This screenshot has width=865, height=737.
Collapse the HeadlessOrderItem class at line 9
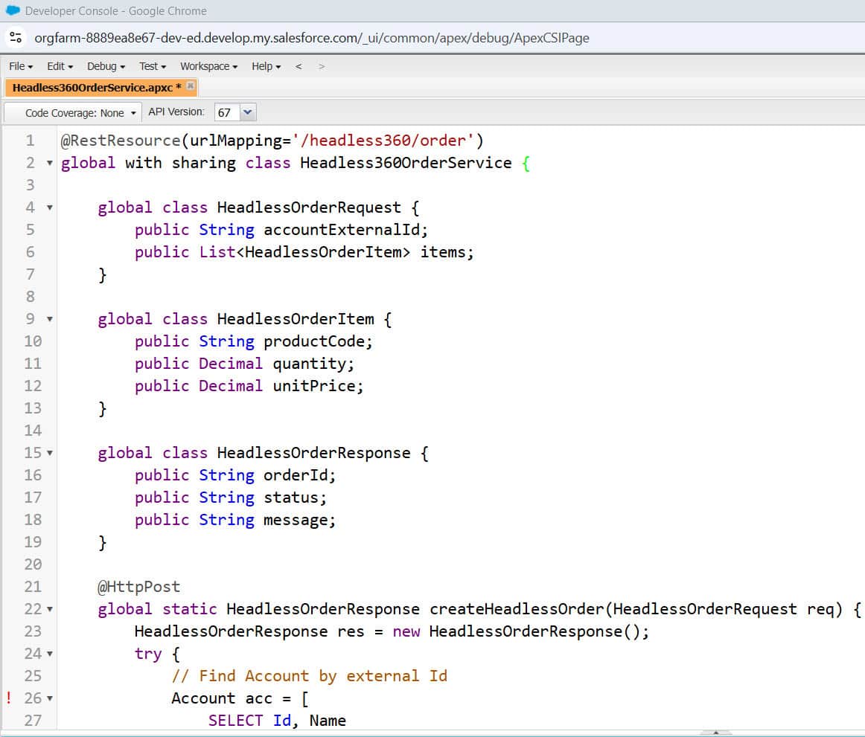(50, 319)
